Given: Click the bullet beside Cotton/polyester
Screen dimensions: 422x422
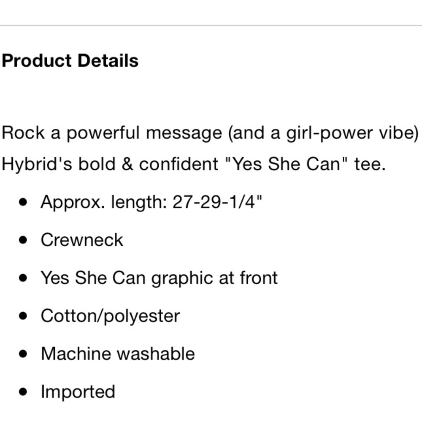Looking at the screenshot, I should (x=23, y=316).
